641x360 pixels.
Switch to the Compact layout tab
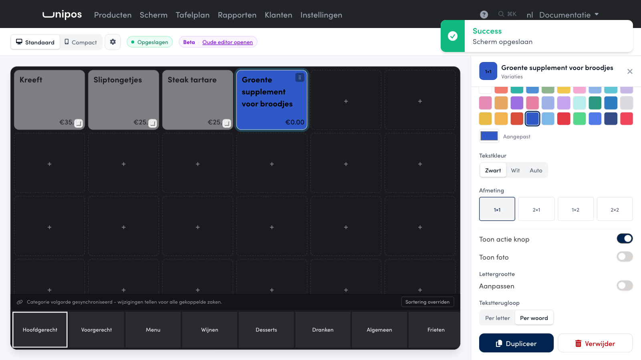pyautogui.click(x=81, y=42)
